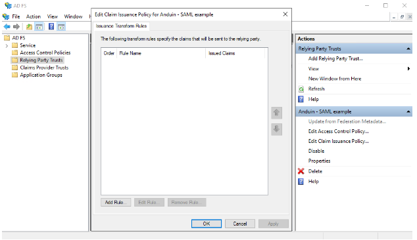417x240 pixels.
Task: Confirm with the OK button
Action: pos(207,224)
